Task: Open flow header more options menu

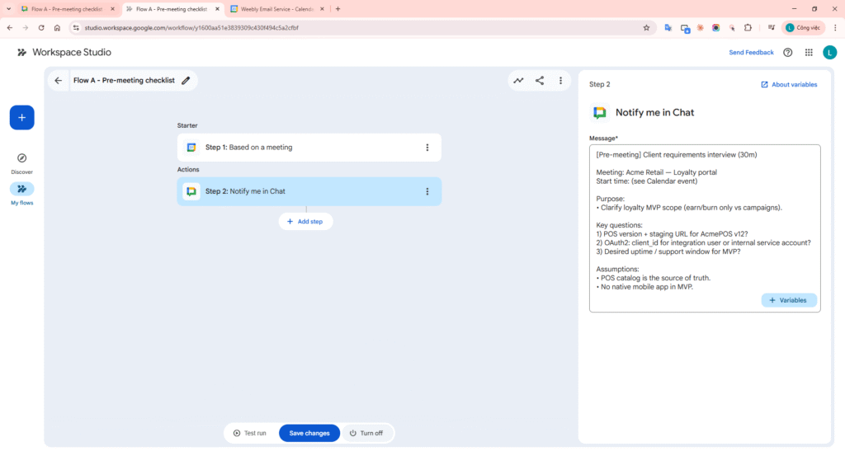Action: 561,81
